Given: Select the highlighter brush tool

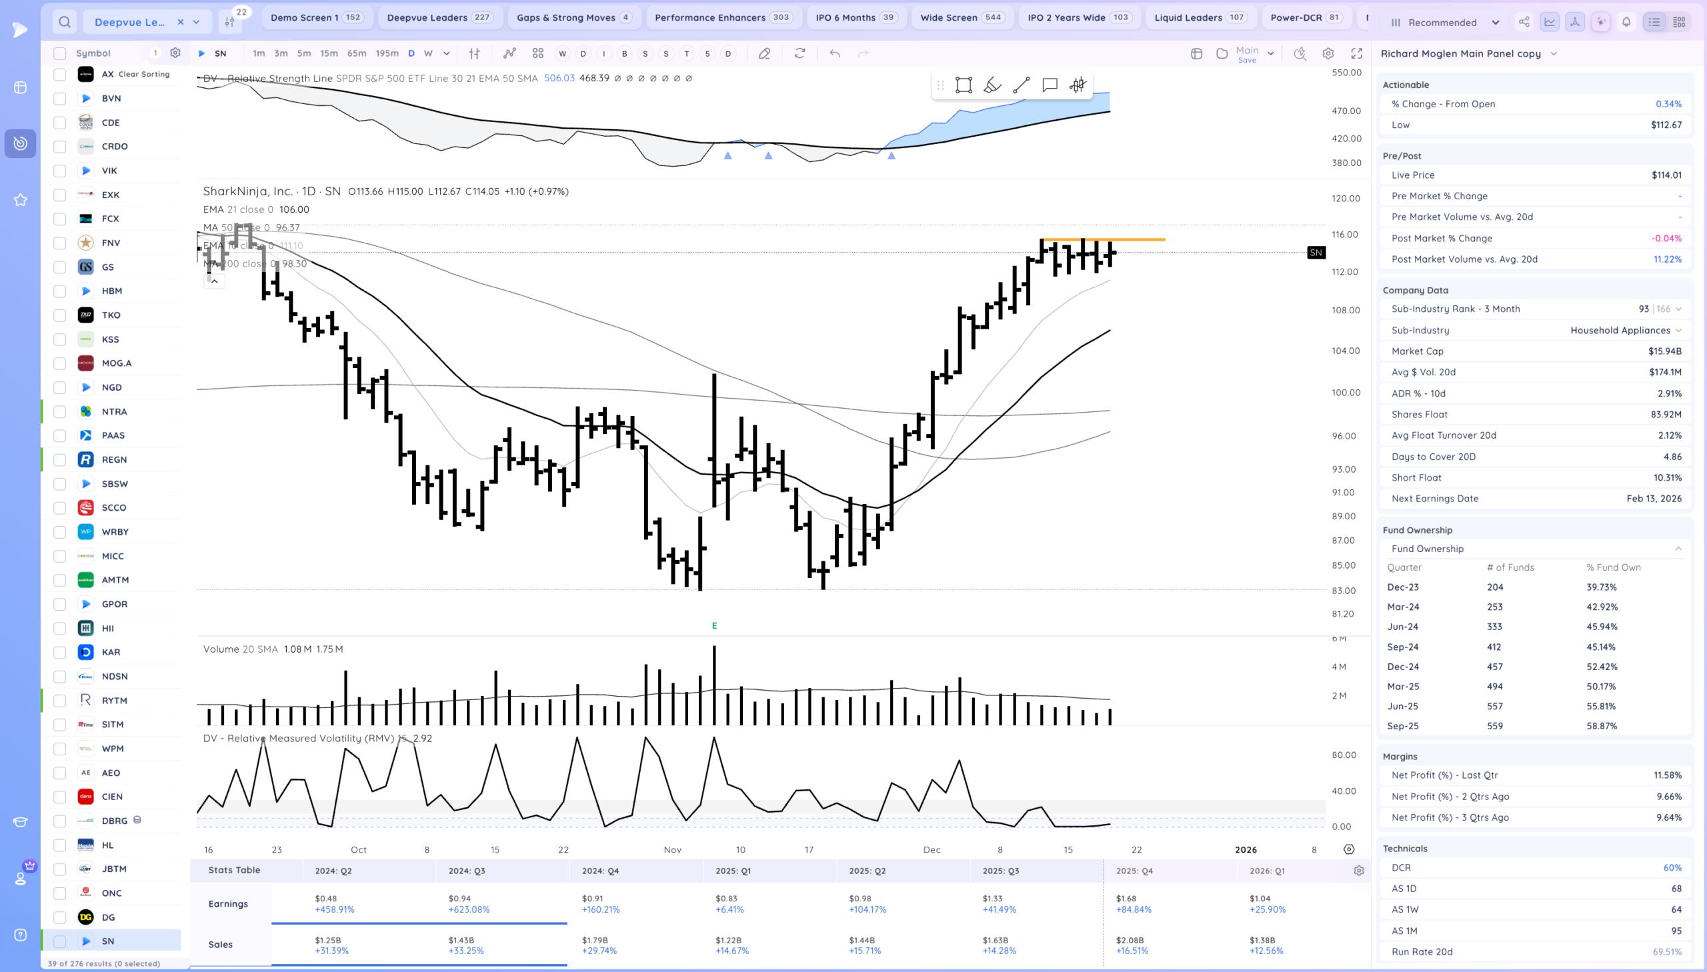Looking at the screenshot, I should click(992, 85).
